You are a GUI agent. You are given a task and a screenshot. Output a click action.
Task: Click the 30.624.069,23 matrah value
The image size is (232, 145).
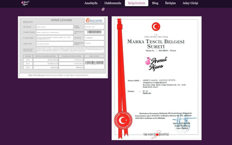click(53, 60)
